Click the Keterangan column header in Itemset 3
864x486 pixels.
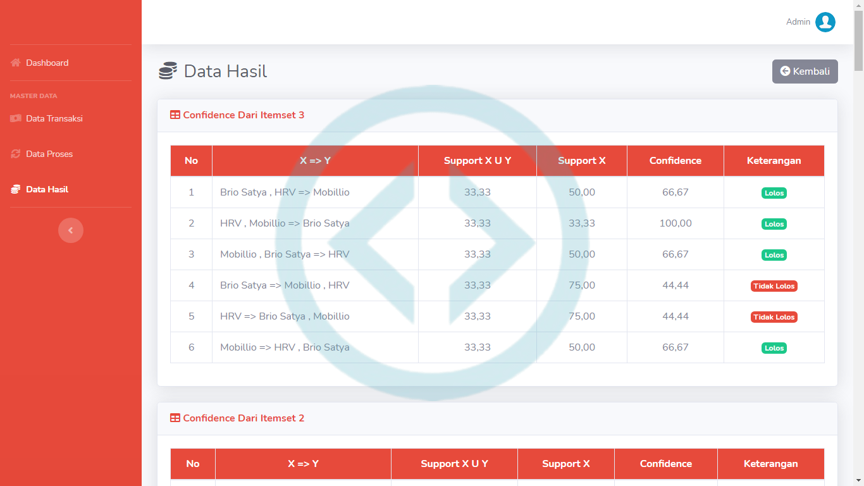[774, 161]
